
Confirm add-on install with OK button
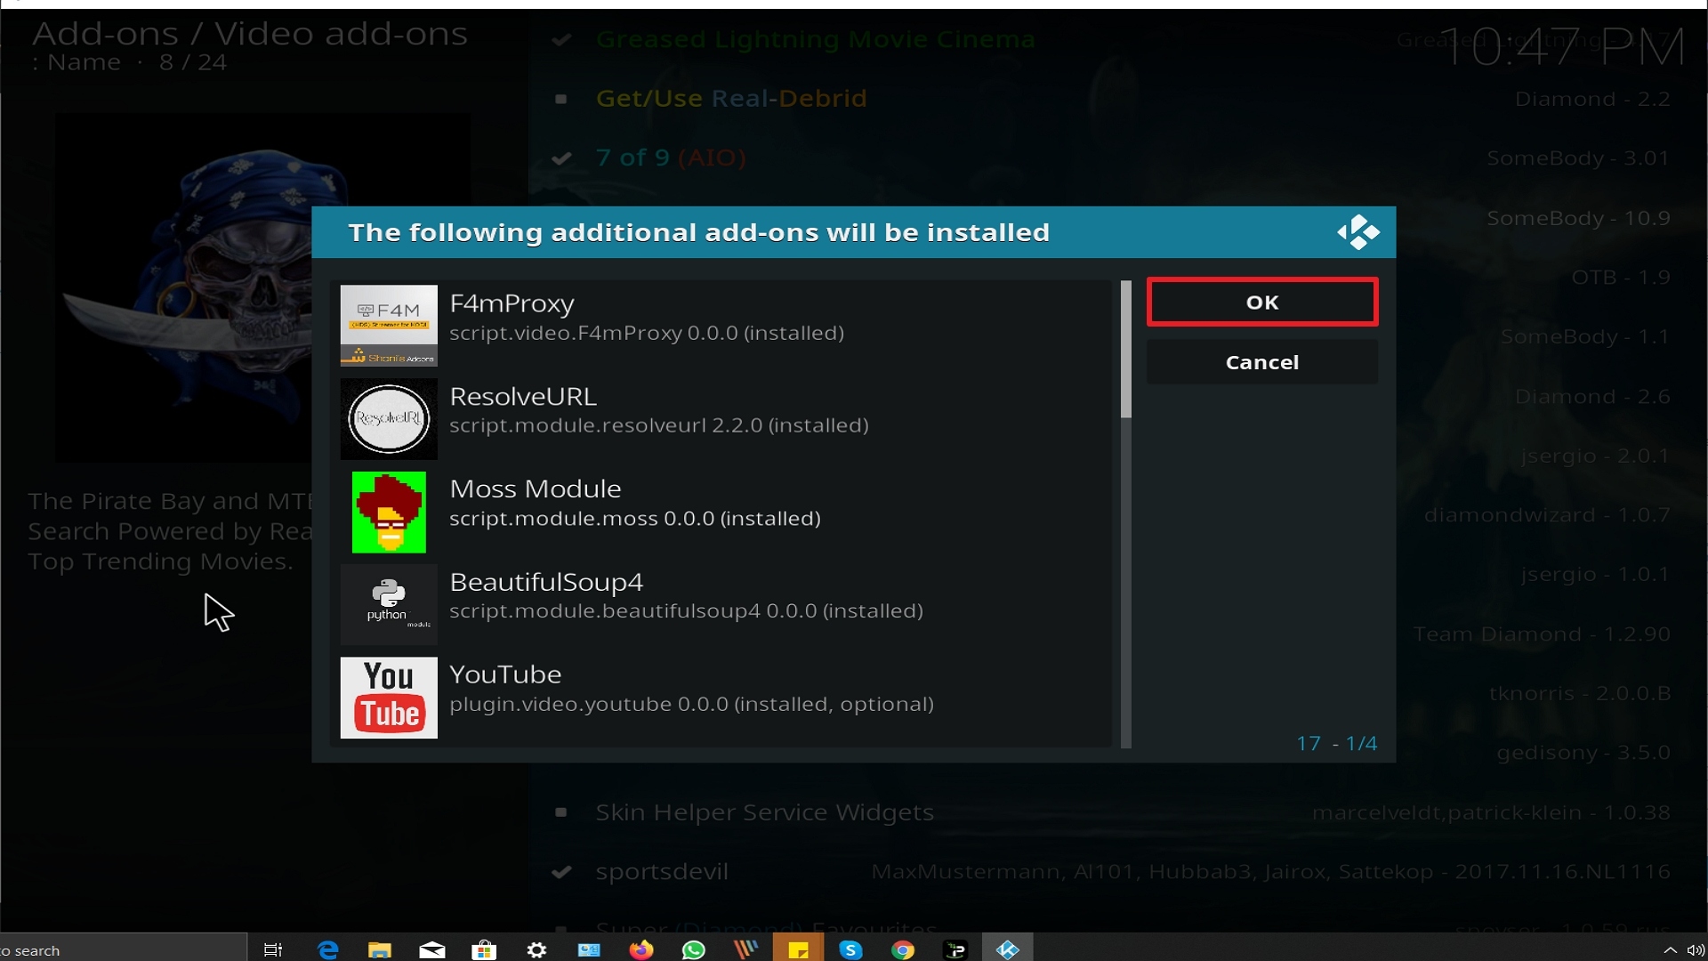tap(1261, 303)
